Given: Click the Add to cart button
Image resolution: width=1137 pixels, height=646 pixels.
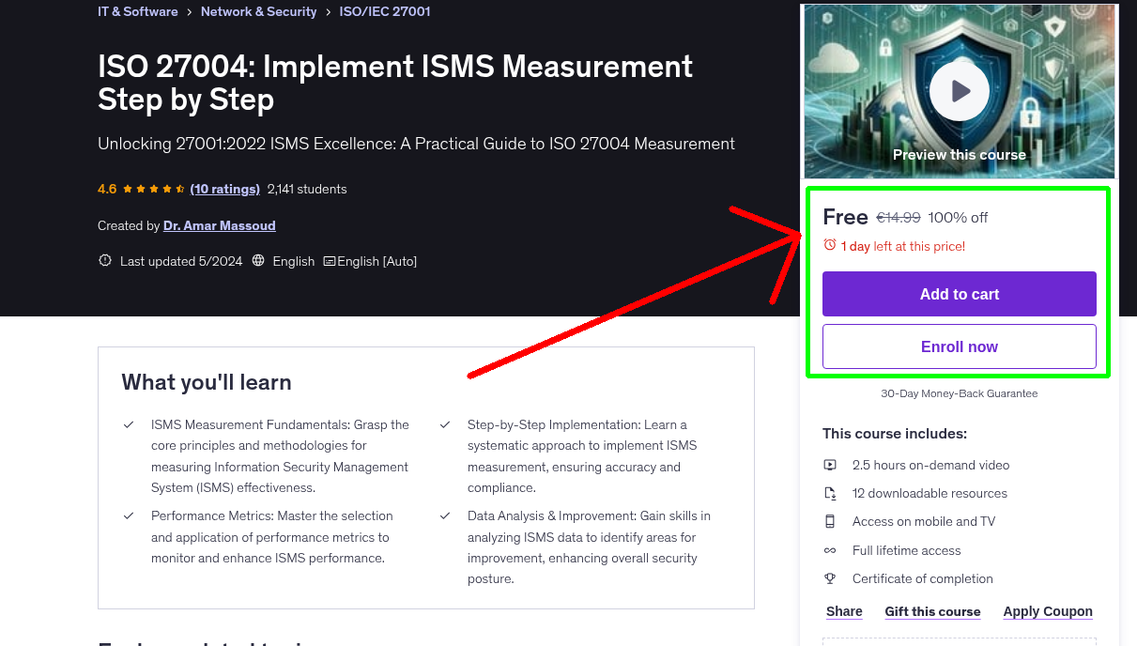Looking at the screenshot, I should tap(959, 294).
